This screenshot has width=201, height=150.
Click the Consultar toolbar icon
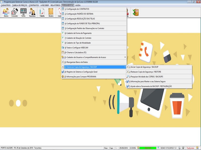pos(15,12)
